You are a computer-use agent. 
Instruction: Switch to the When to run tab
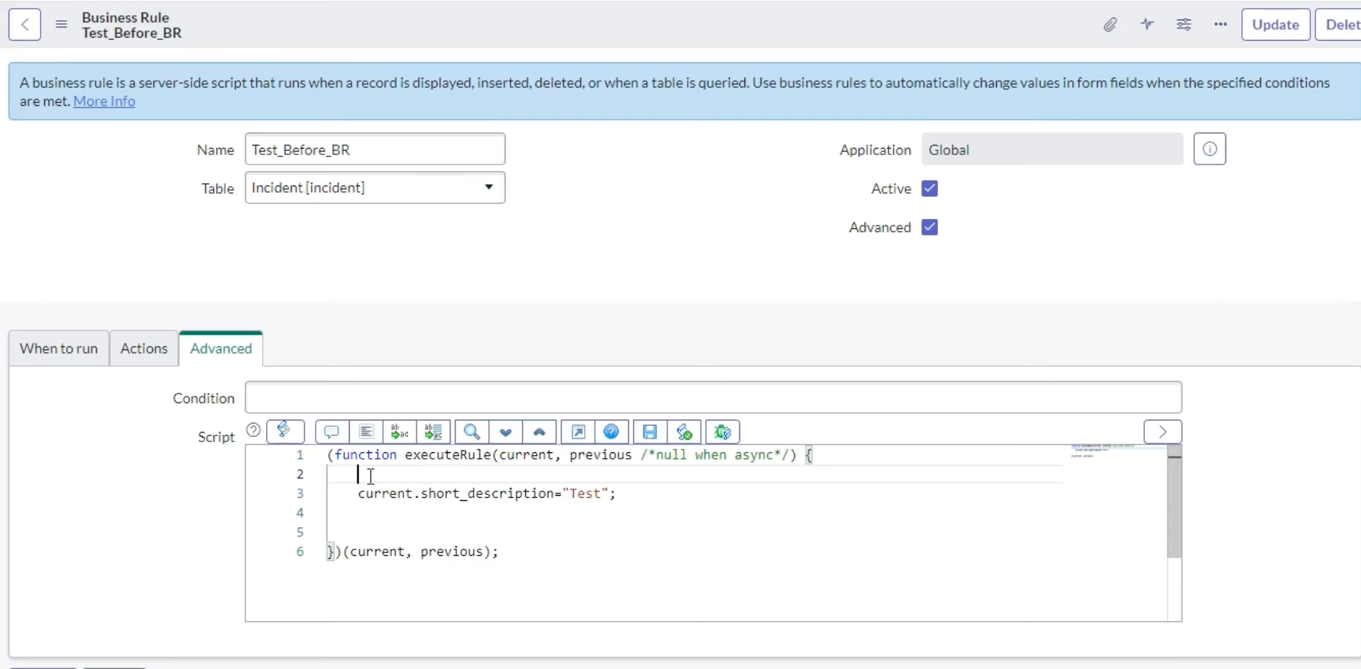58,349
